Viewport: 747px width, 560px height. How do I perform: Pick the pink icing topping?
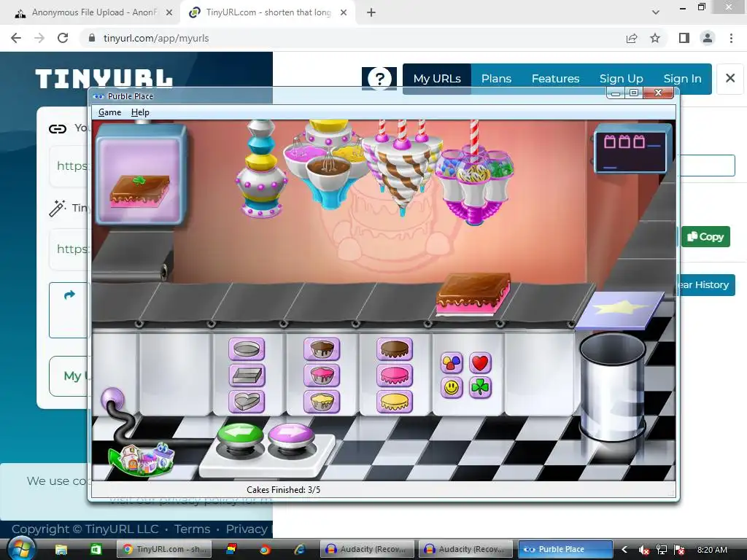pyautogui.click(x=394, y=376)
